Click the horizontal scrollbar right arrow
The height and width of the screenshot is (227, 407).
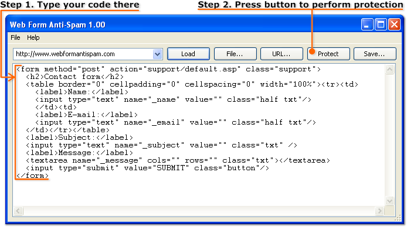[x=380, y=211]
